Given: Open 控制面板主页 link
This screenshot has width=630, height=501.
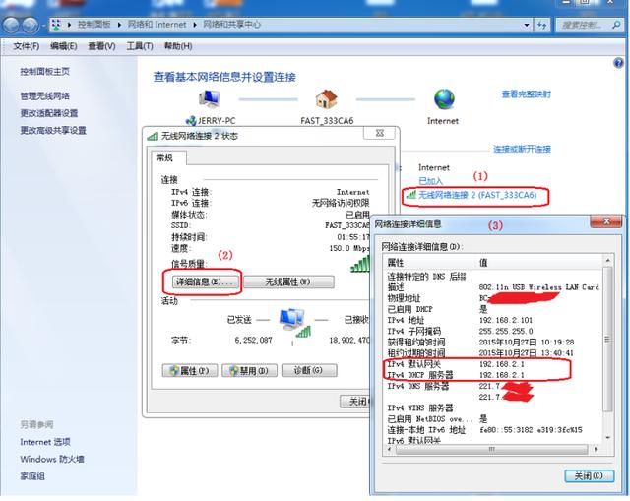Looking at the screenshot, I should pyautogui.click(x=44, y=72).
